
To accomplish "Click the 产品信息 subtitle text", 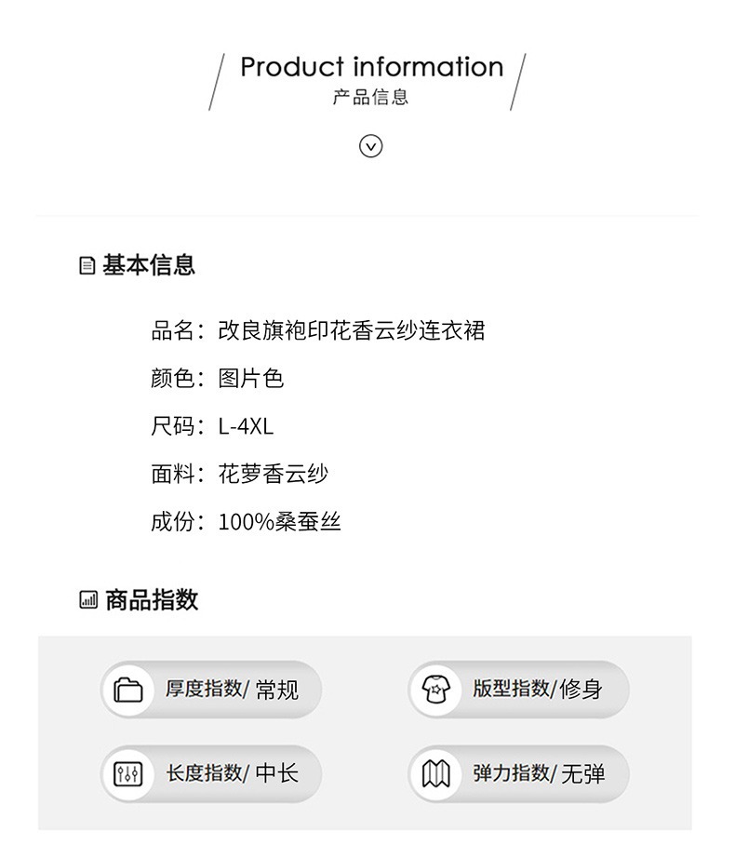I will point(371,97).
